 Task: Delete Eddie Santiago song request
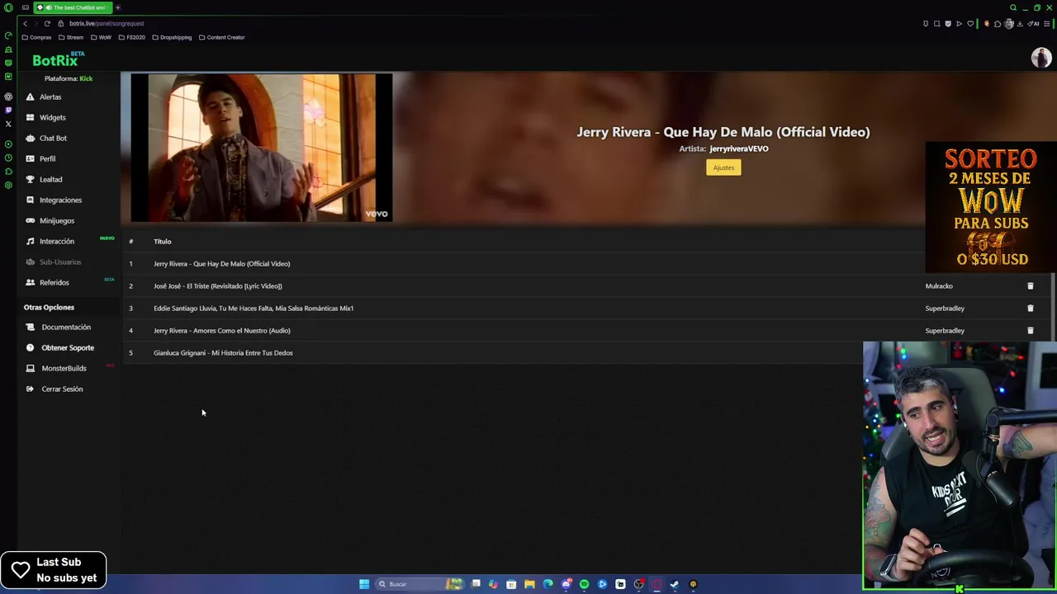click(x=1030, y=308)
